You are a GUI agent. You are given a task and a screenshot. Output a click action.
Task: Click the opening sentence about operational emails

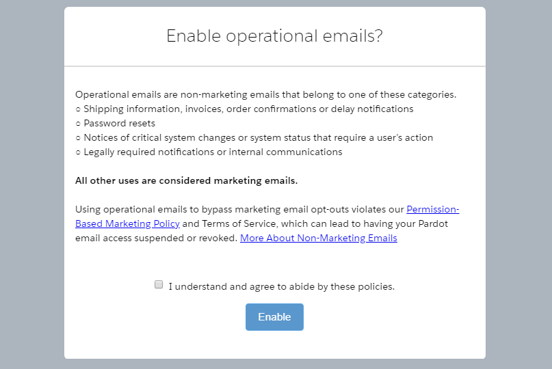coord(265,94)
